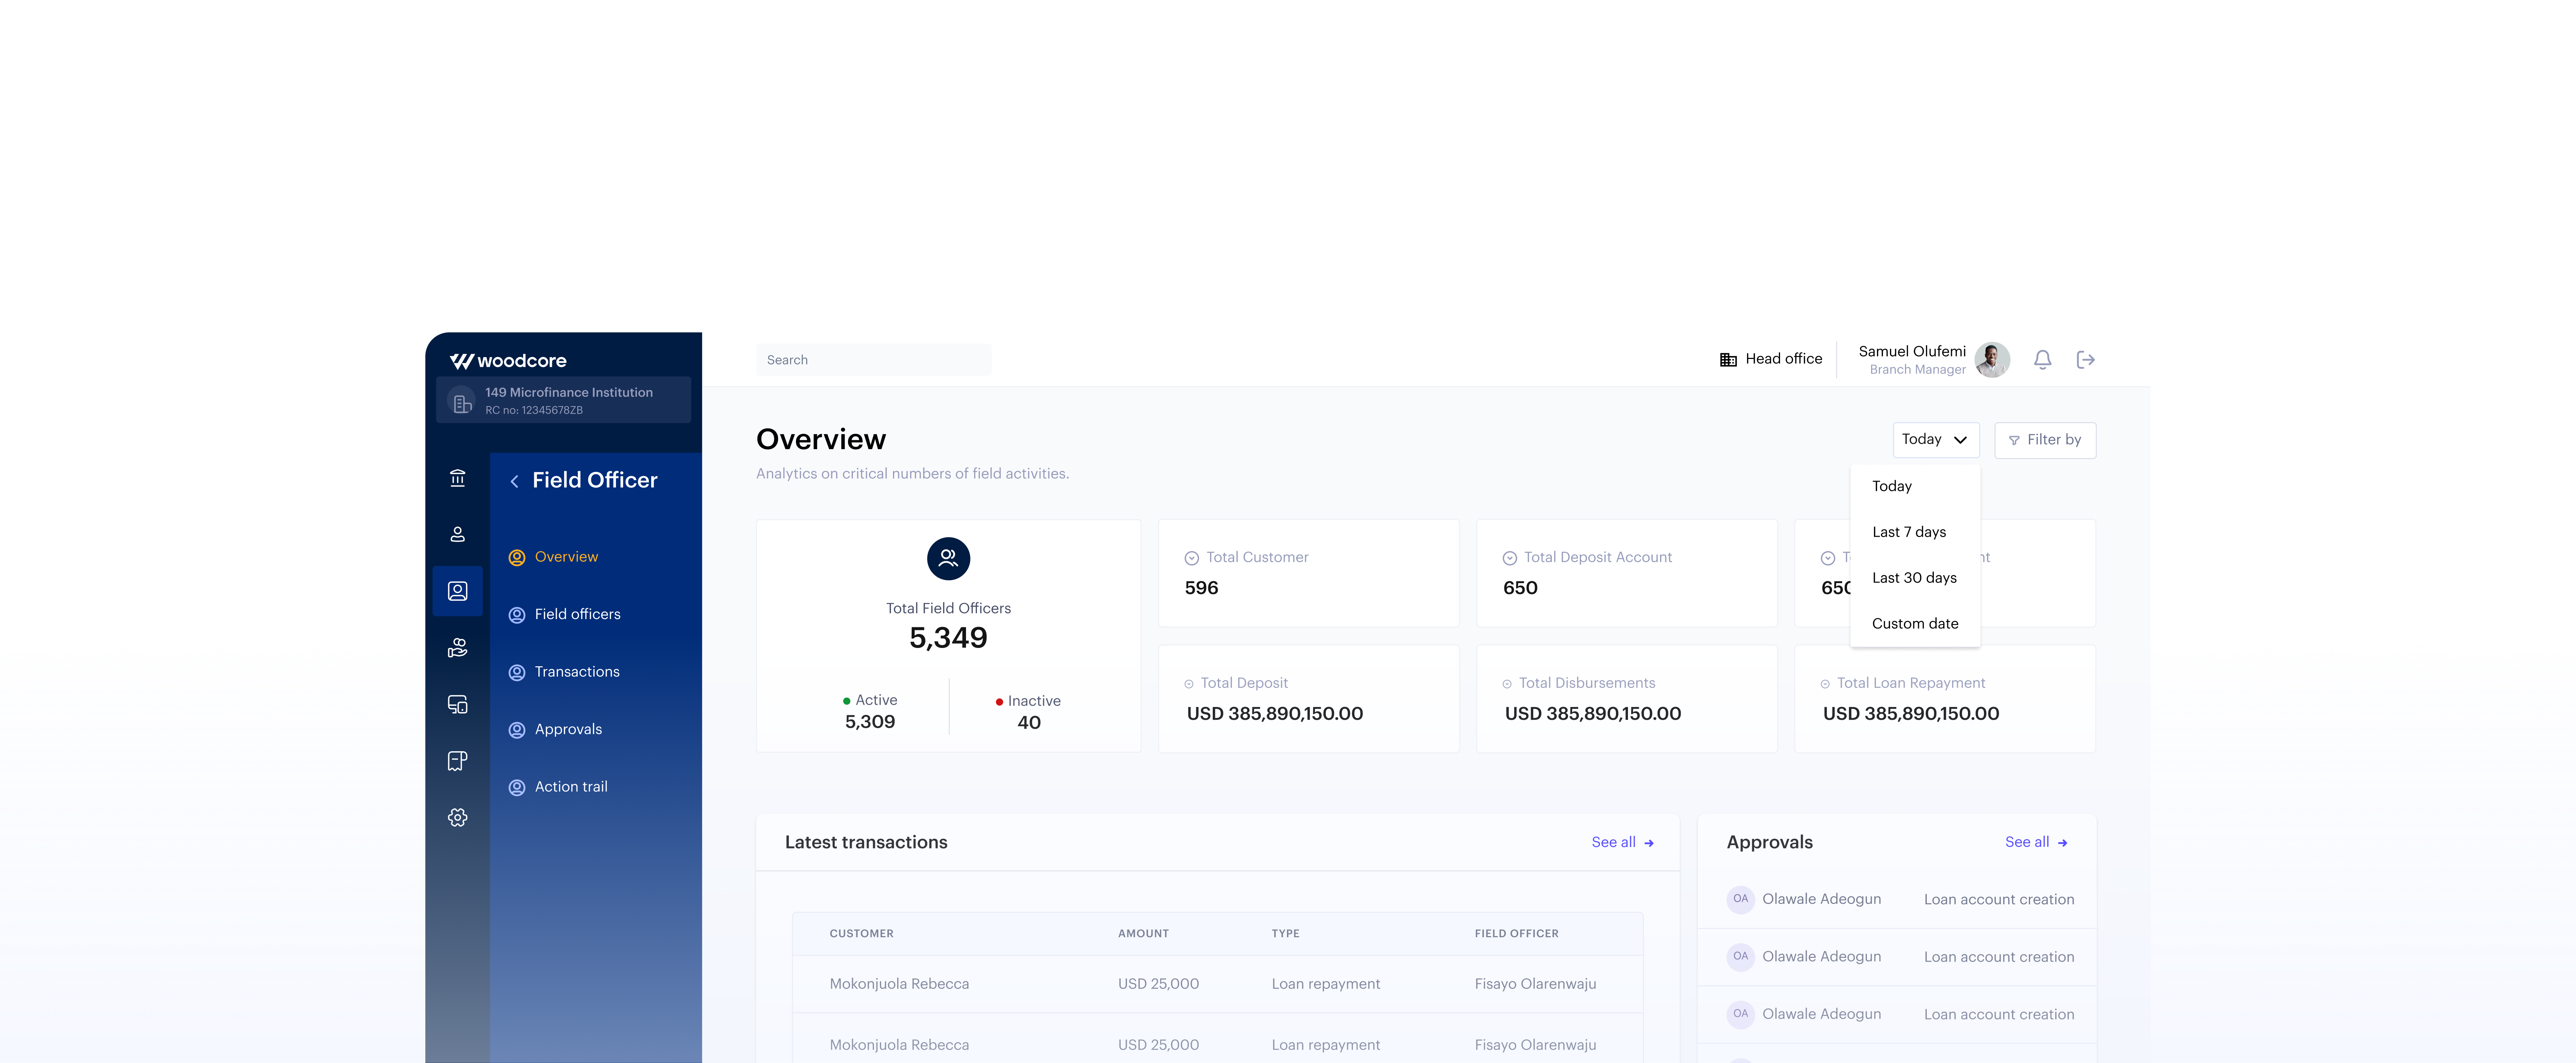The image size is (2576, 1063).
Task: Open the bank building sidebar icon
Action: [457, 478]
